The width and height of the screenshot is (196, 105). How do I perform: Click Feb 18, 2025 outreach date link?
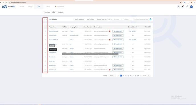point(133,31)
